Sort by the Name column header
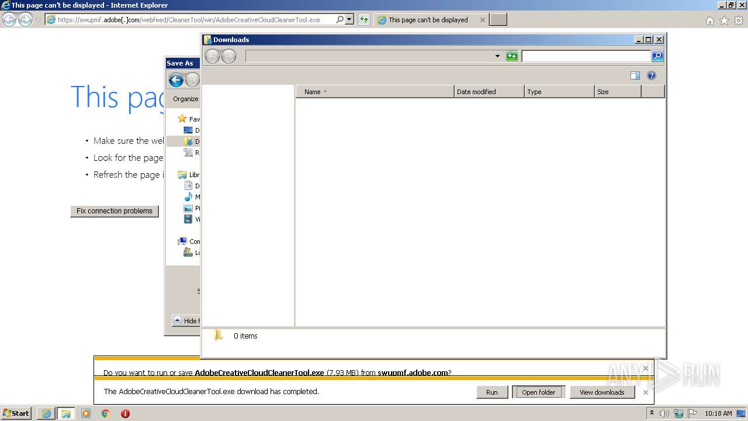The image size is (748, 421). pos(375,92)
